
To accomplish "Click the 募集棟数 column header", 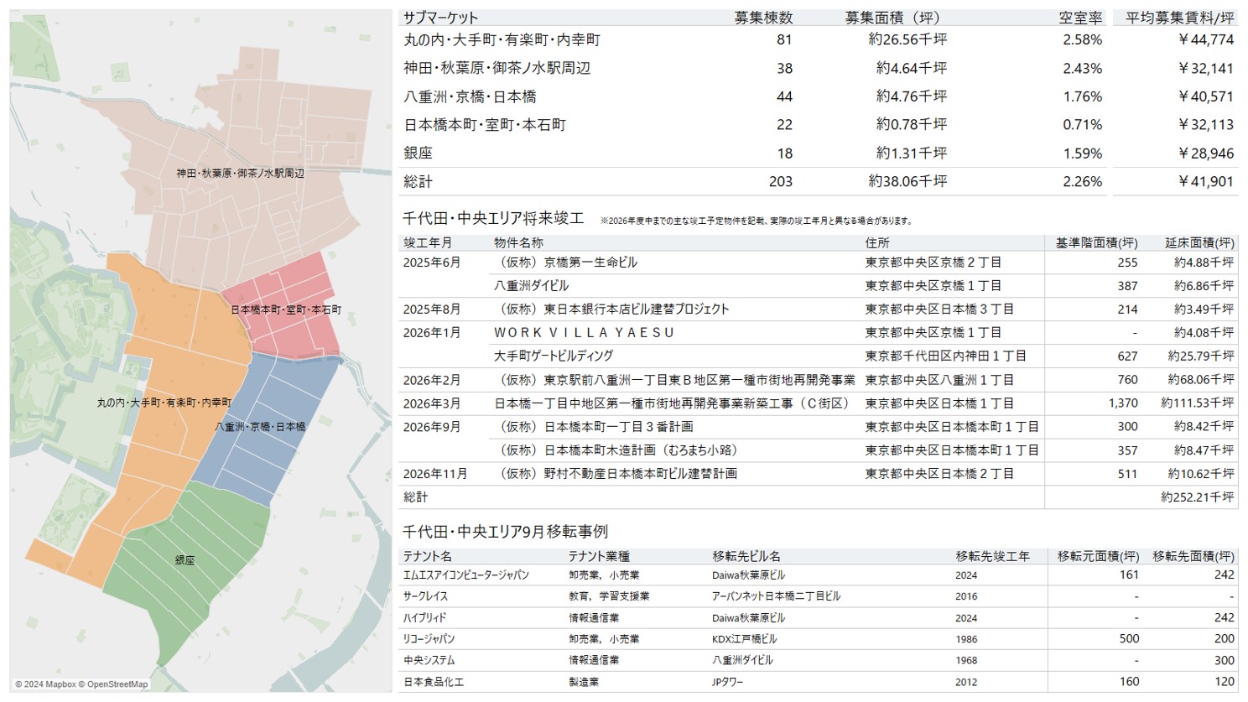I will pyautogui.click(x=763, y=18).
